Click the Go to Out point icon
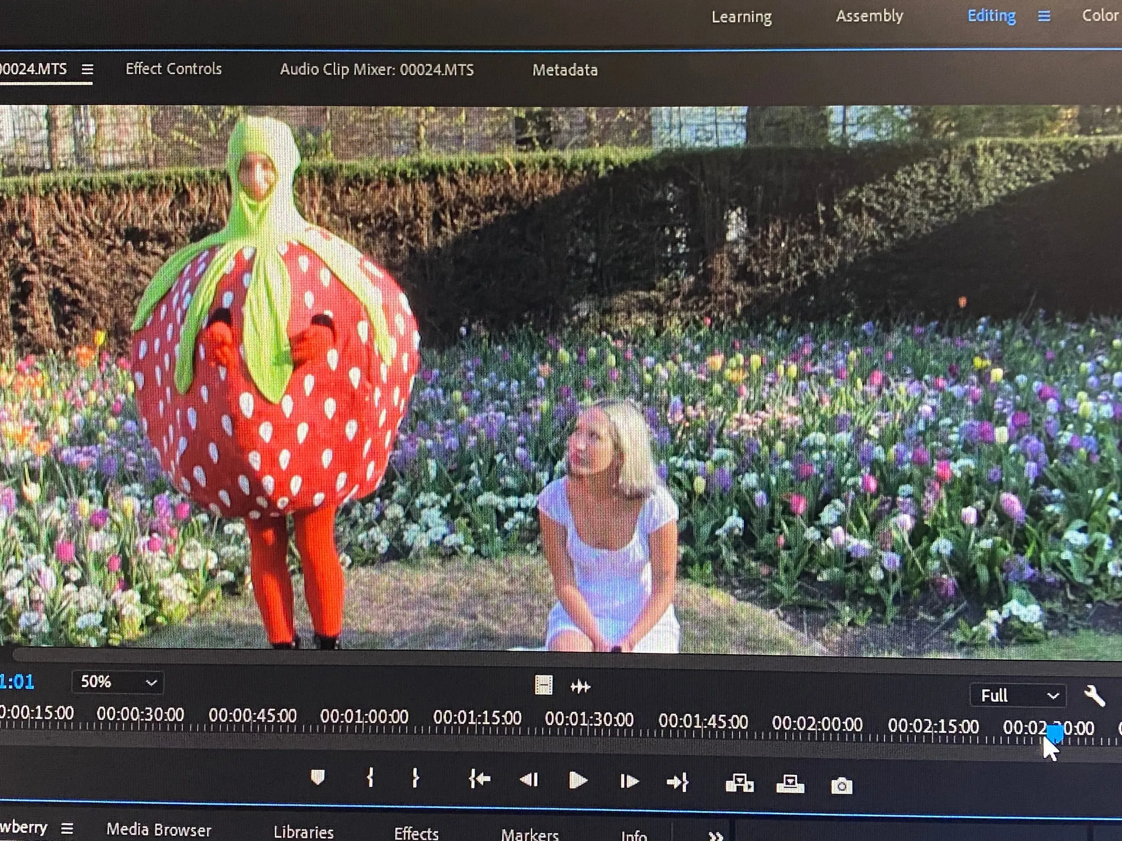Image resolution: width=1122 pixels, height=841 pixels. pos(678,783)
